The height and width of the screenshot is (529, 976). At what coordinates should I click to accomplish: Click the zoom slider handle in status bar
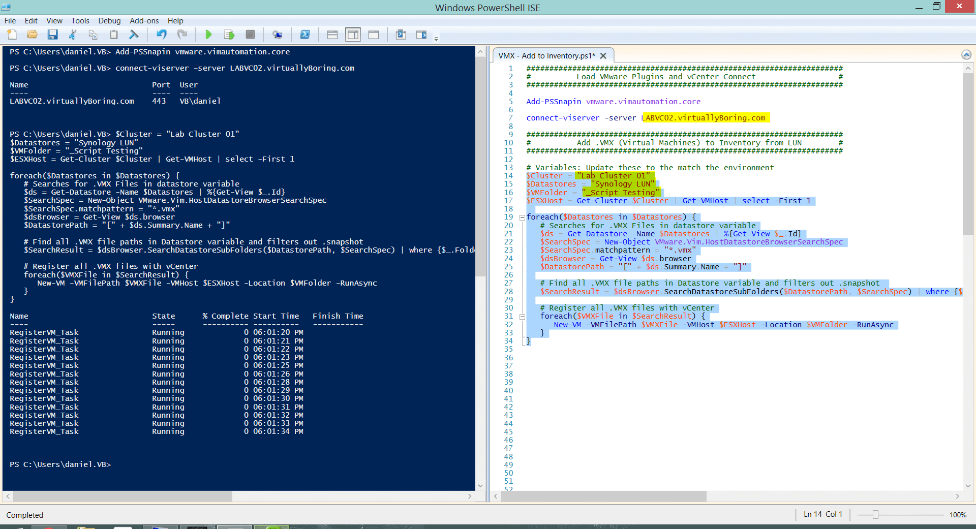coord(875,515)
